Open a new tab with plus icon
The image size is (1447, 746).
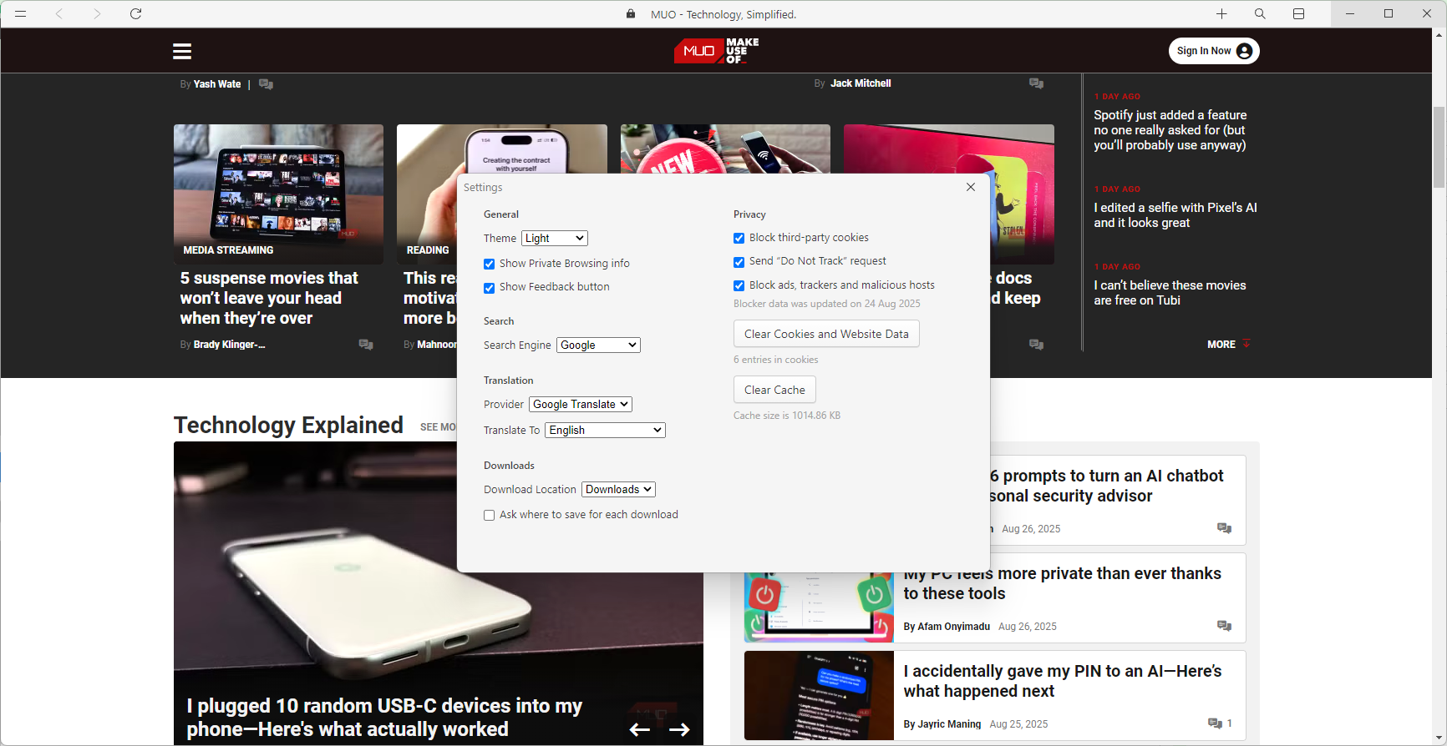[x=1221, y=14]
